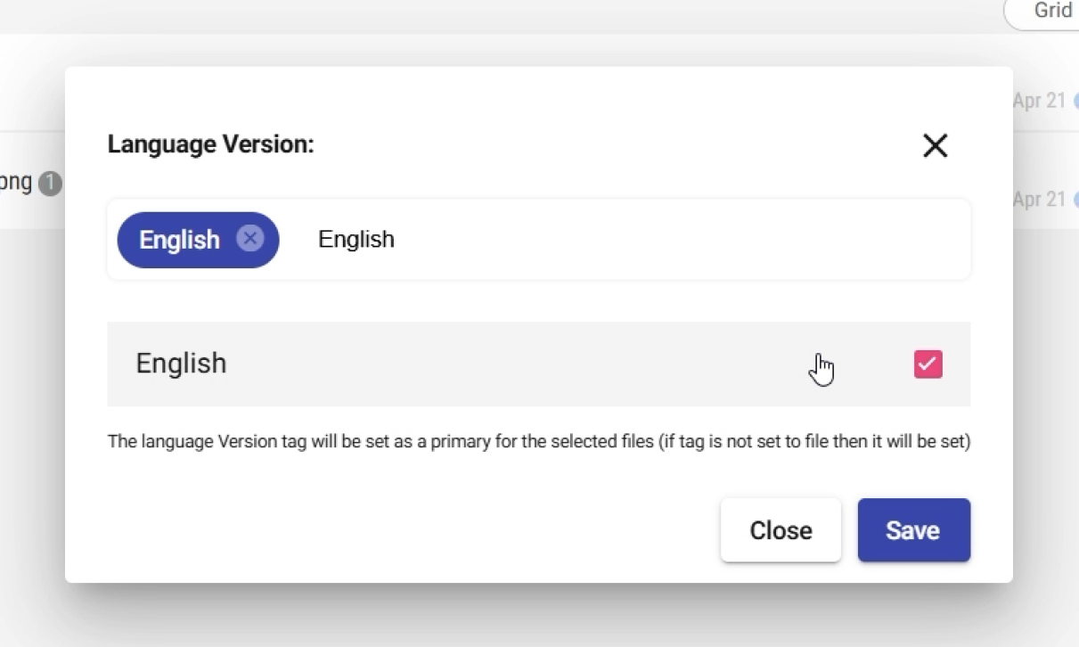
Task: Click the gray number 1 badge beside png
Action: coord(50,184)
